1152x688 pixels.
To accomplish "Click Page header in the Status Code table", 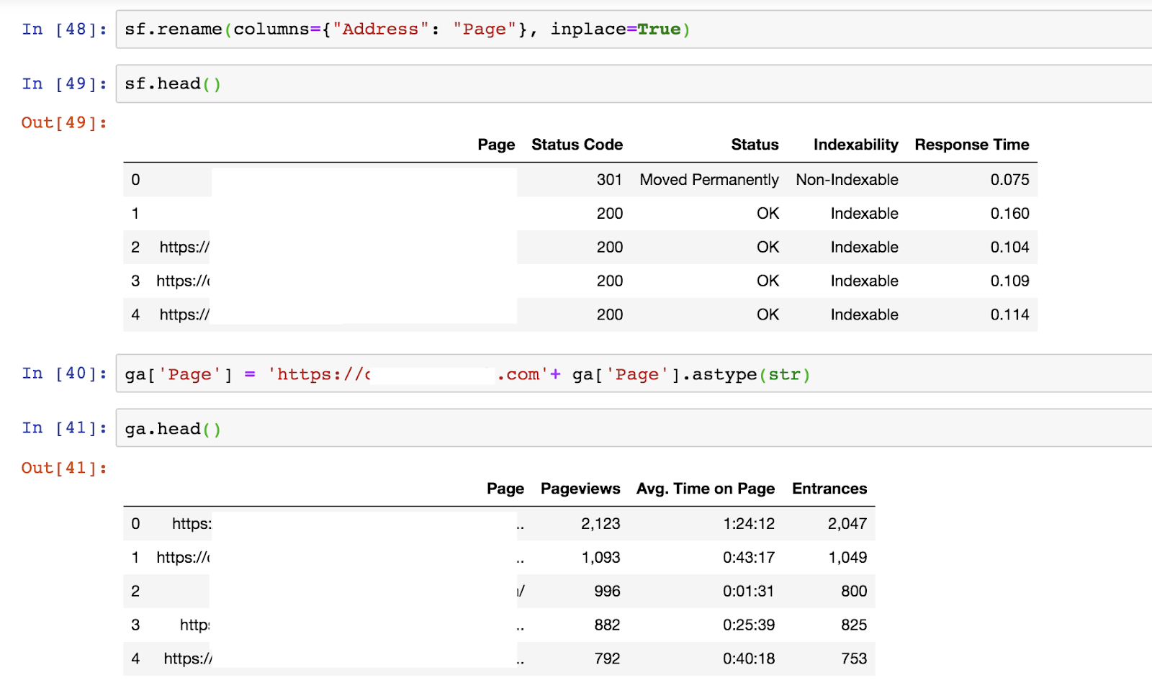I will coord(496,145).
